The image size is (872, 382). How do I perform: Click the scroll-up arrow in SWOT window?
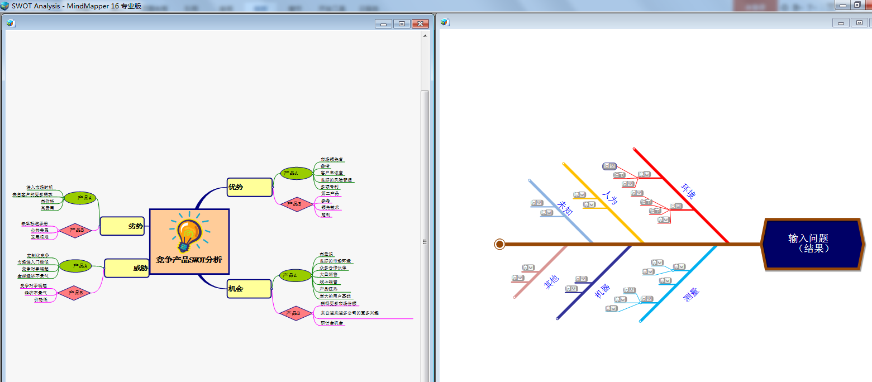(x=425, y=35)
